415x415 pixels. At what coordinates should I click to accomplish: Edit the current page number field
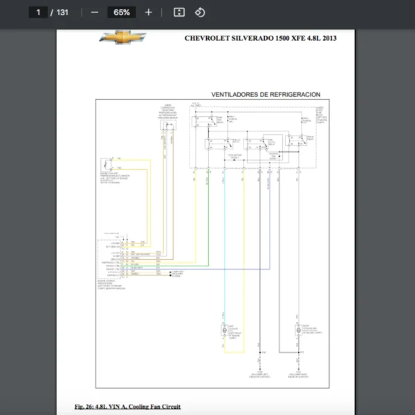pyautogui.click(x=38, y=12)
